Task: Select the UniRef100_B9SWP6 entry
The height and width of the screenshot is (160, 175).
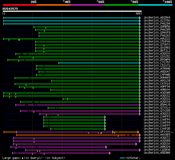Action: click(x=157, y=60)
